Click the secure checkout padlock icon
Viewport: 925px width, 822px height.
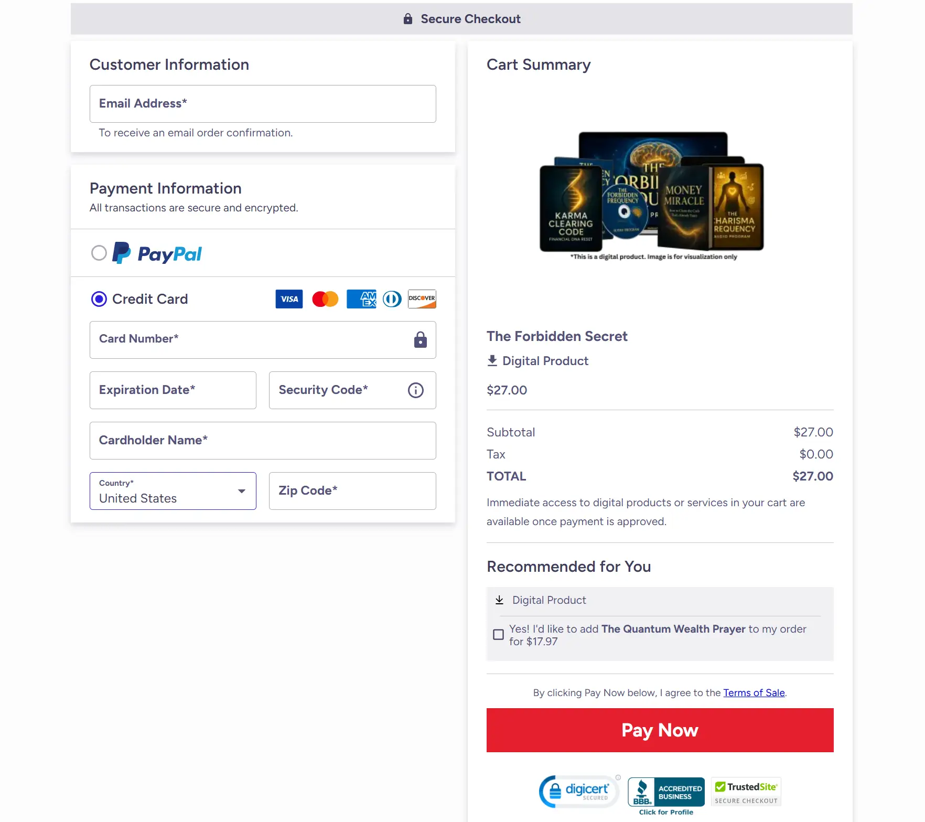(x=408, y=18)
